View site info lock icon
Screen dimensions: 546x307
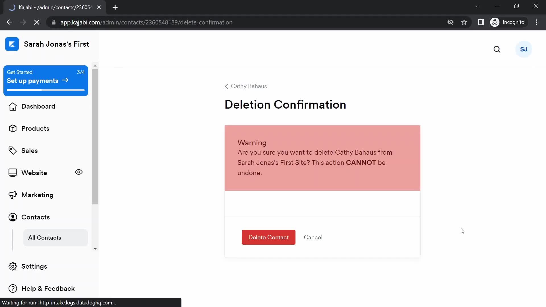coord(54,22)
